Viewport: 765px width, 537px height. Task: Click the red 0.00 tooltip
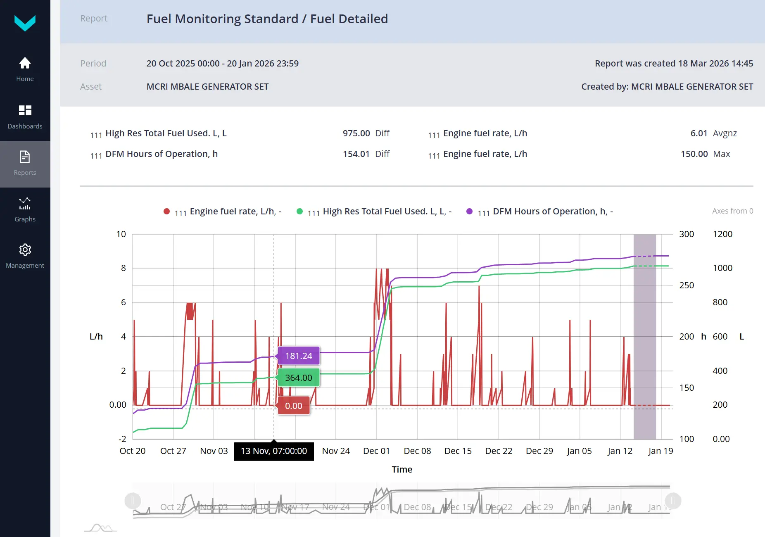[x=293, y=405]
